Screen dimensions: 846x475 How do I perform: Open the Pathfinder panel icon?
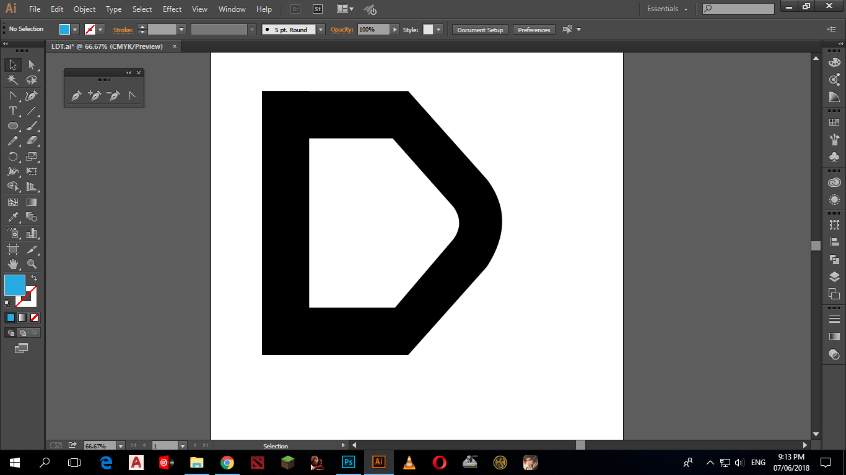click(834, 259)
